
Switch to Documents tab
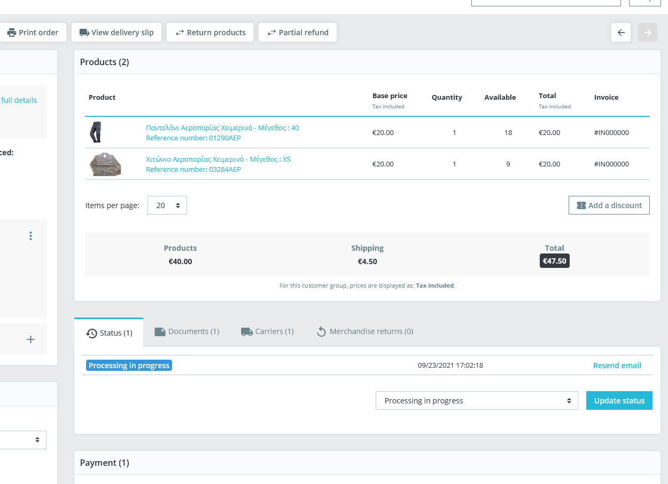coord(187,331)
